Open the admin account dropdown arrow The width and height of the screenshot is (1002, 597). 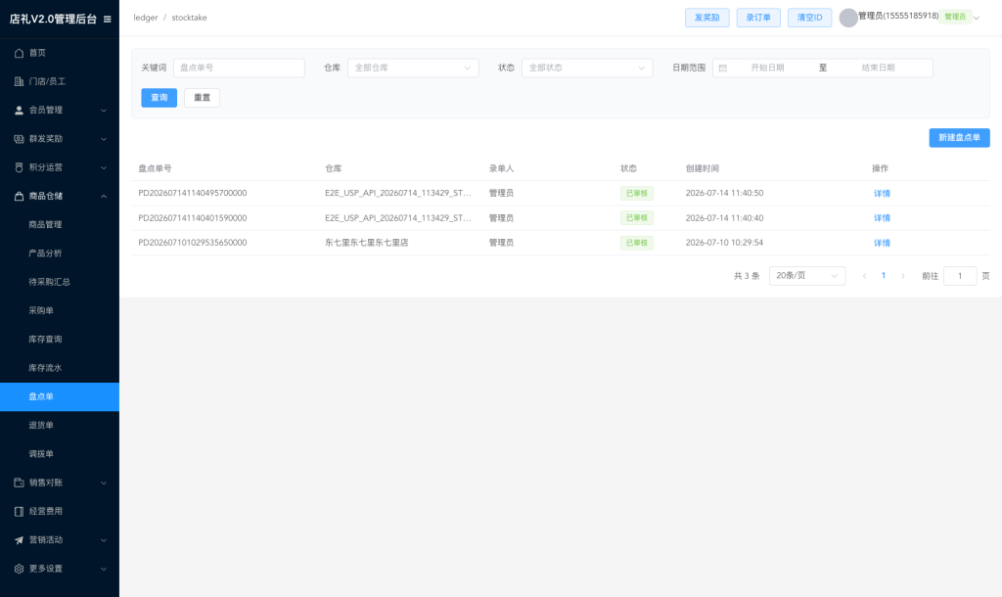tap(977, 18)
